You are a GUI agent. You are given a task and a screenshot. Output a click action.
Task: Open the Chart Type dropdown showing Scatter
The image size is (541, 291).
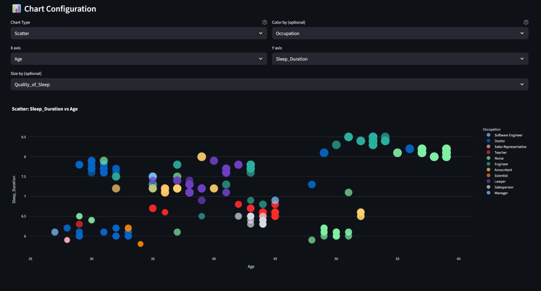[x=139, y=33]
